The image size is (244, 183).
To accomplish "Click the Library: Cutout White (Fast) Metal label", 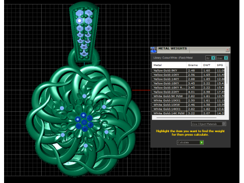I will tap(173, 58).
